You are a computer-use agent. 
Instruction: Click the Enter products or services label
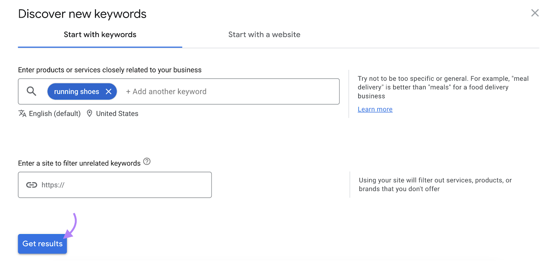tap(110, 70)
